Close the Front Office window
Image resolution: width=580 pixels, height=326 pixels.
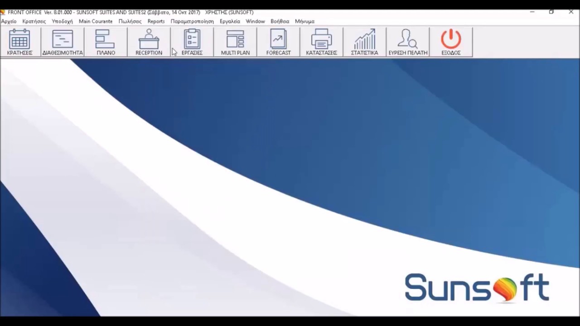(x=571, y=12)
